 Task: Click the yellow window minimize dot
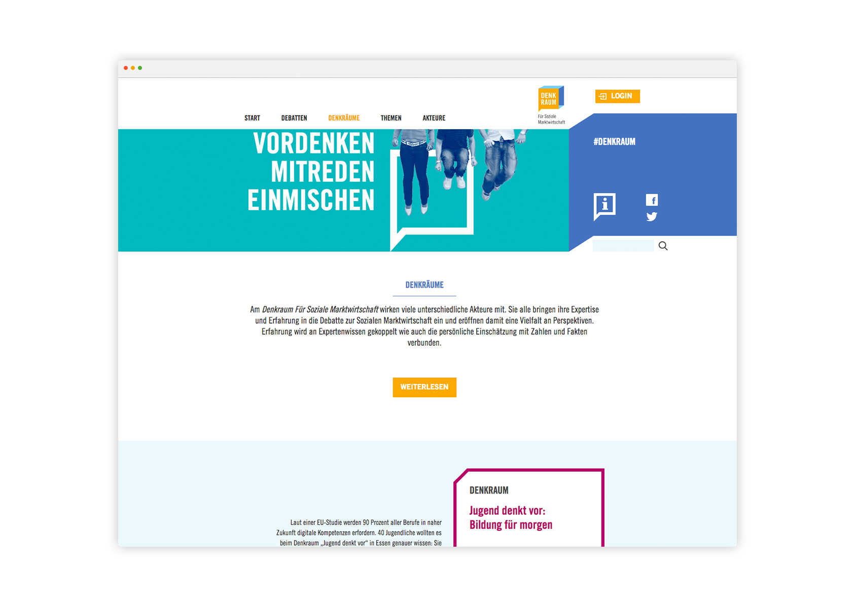pyautogui.click(x=133, y=68)
